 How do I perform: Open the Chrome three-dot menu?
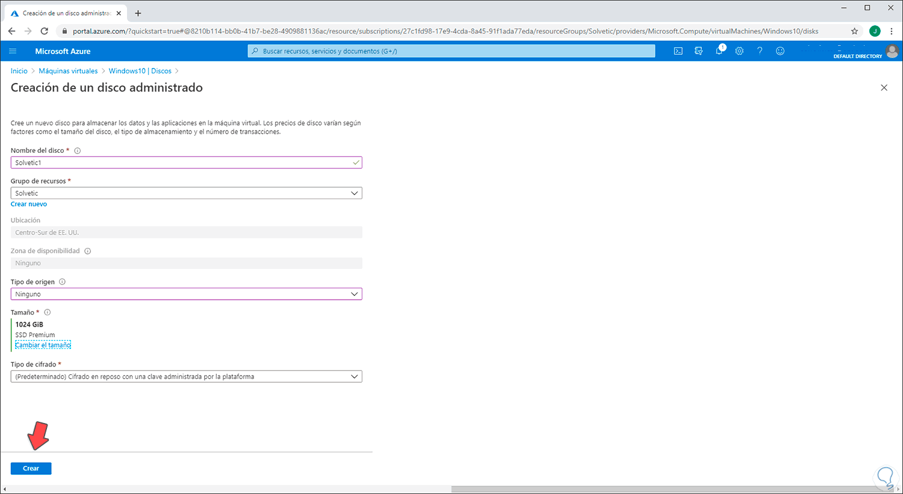(x=892, y=31)
